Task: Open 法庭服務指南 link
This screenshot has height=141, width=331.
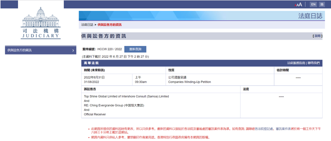Action: (296, 63)
